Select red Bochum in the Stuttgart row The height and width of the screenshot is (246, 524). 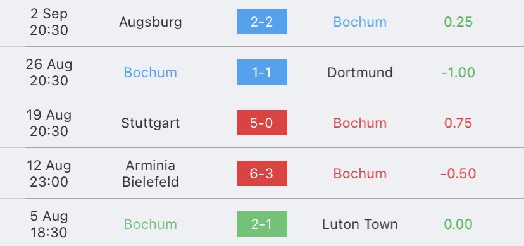point(360,123)
